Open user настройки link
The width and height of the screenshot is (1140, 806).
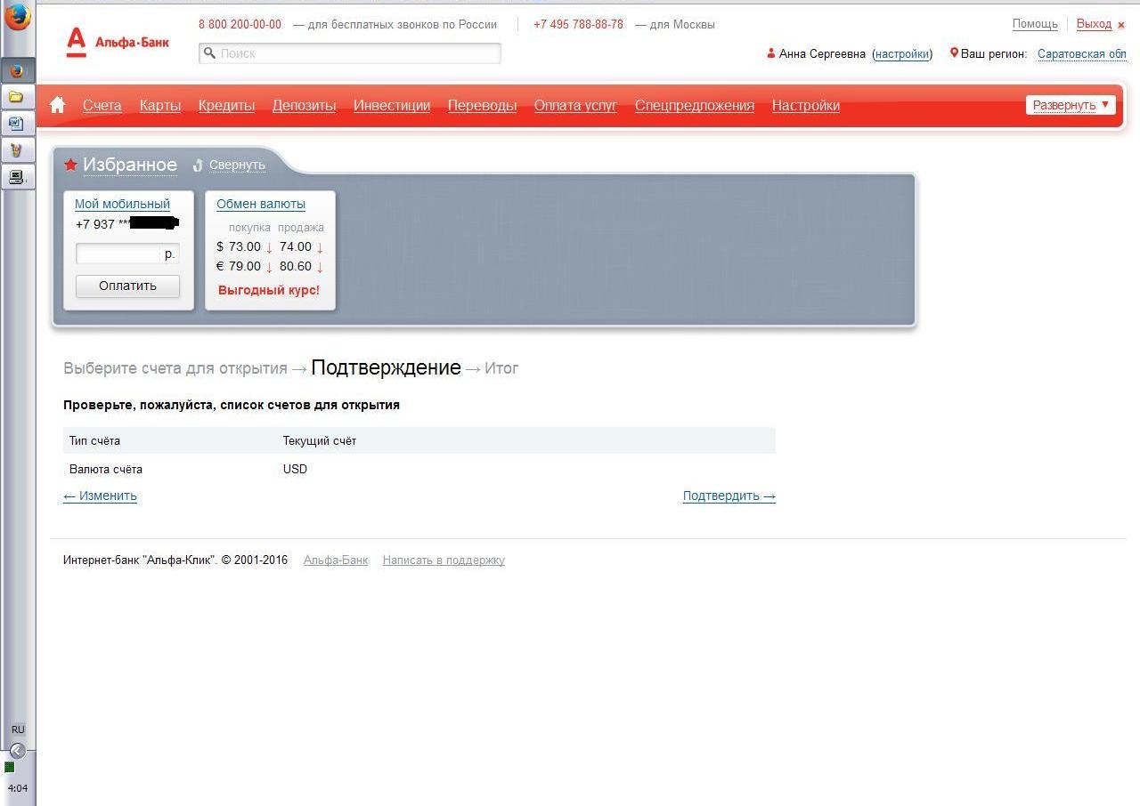click(902, 53)
